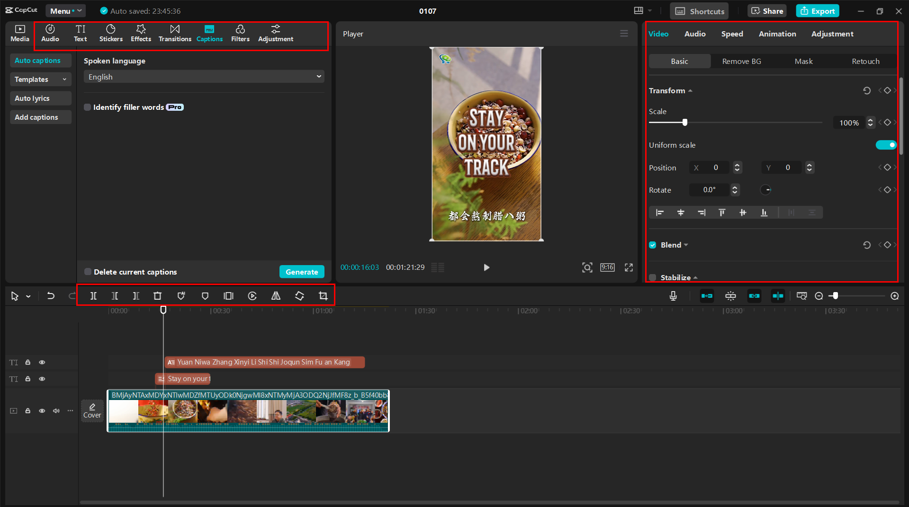
Task: Mirror the clip using the flip icon
Action: click(x=276, y=295)
